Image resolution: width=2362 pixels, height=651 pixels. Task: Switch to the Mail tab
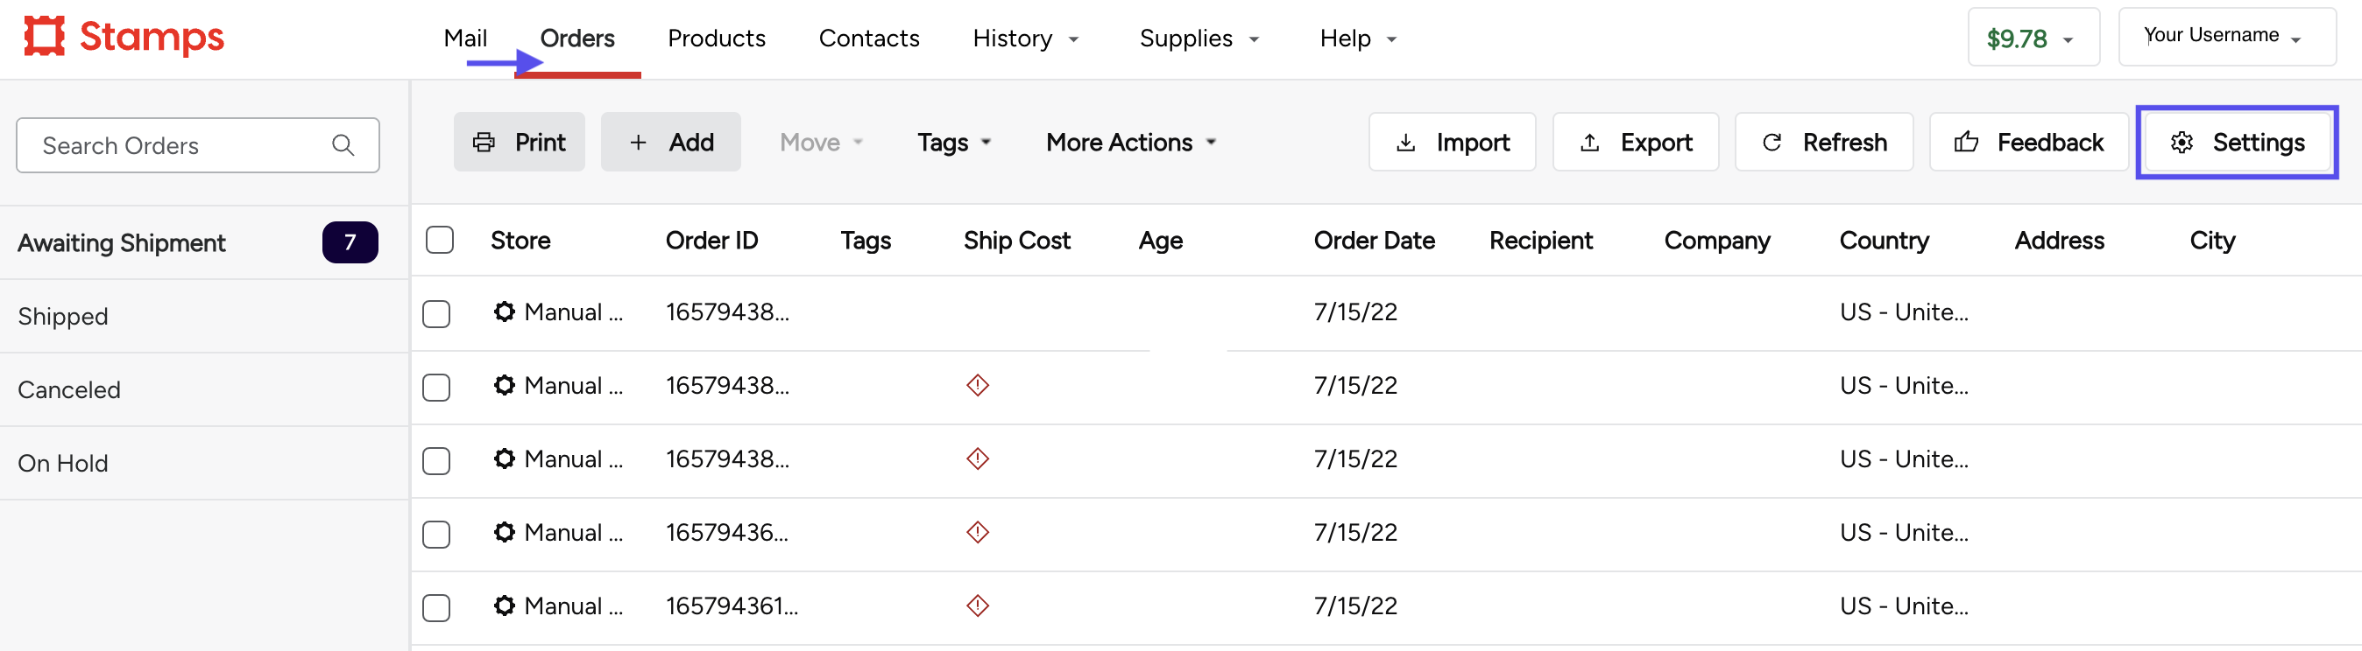pos(465,38)
